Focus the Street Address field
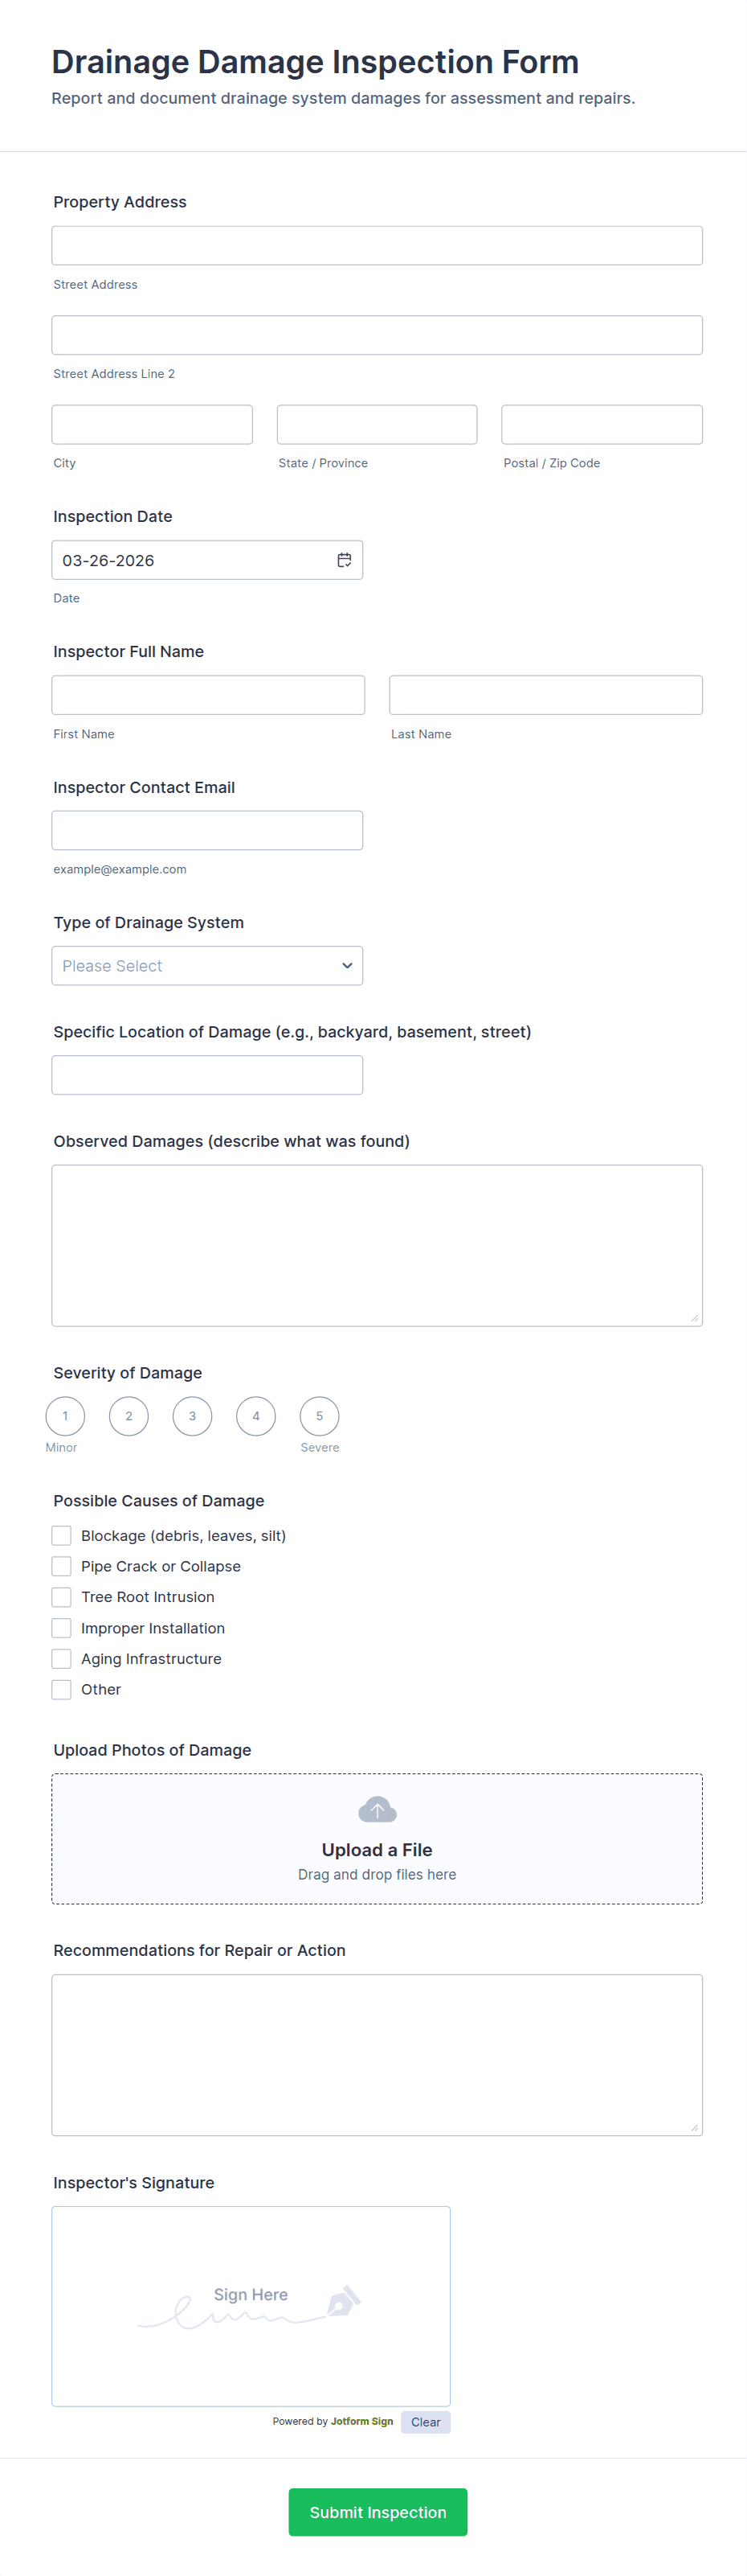Image resolution: width=747 pixels, height=2576 pixels. pos(377,246)
